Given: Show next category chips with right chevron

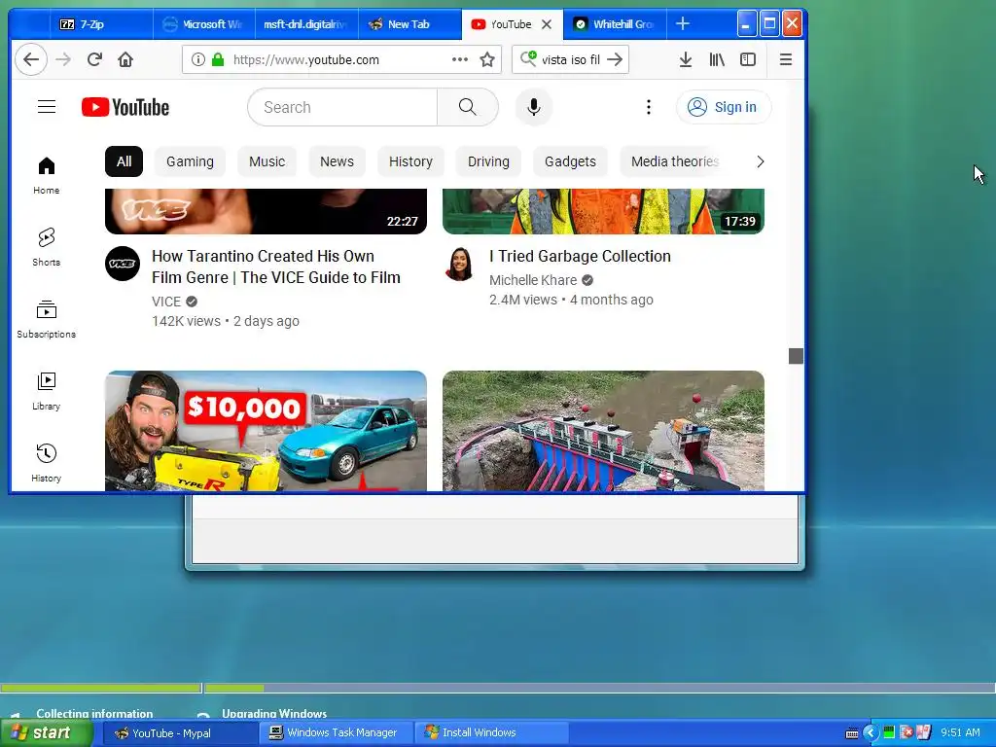Looking at the screenshot, I should 760,161.
